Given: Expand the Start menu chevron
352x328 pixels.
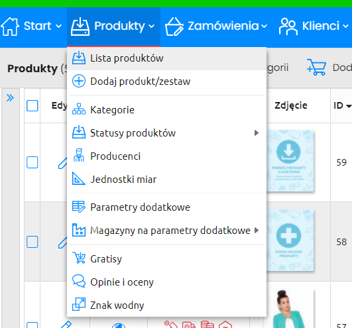Looking at the screenshot, I should 58,27.
